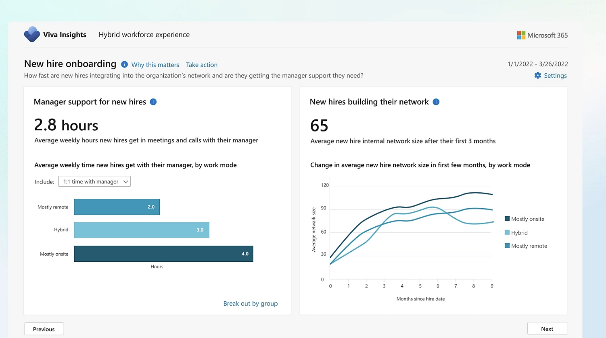Toggle the Mostly remote legend entry

point(526,246)
